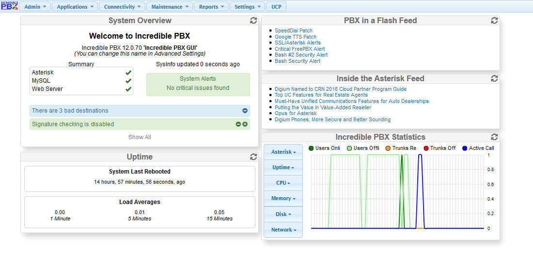Expand the Disk statistics dropdown
This screenshot has height=262, width=533.
tap(283, 214)
